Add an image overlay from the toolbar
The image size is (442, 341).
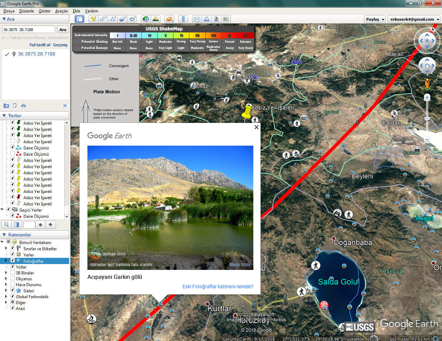click(x=123, y=19)
